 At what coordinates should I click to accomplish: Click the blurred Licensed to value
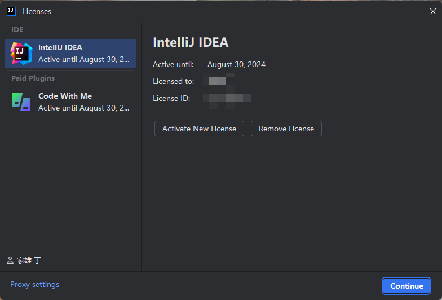(x=219, y=81)
